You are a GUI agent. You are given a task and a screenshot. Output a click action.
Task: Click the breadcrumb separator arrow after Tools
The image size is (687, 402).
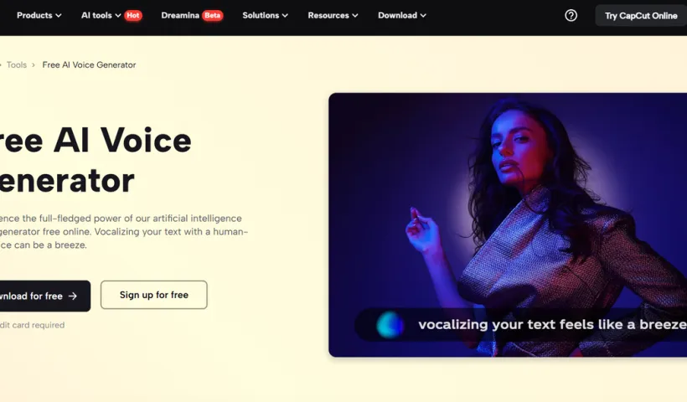coord(34,65)
